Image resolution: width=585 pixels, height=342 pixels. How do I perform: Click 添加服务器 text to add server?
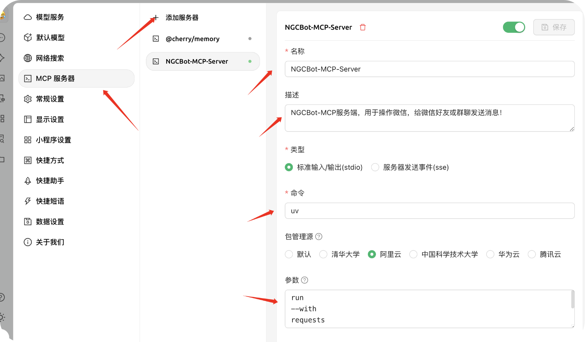[x=182, y=17]
